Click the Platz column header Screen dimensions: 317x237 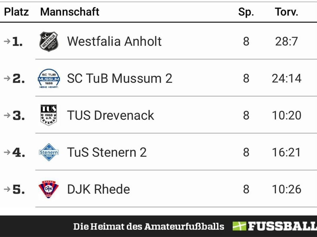(x=16, y=12)
